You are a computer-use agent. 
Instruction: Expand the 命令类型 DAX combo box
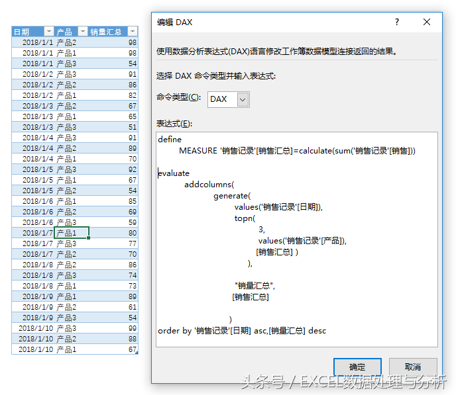(x=243, y=100)
